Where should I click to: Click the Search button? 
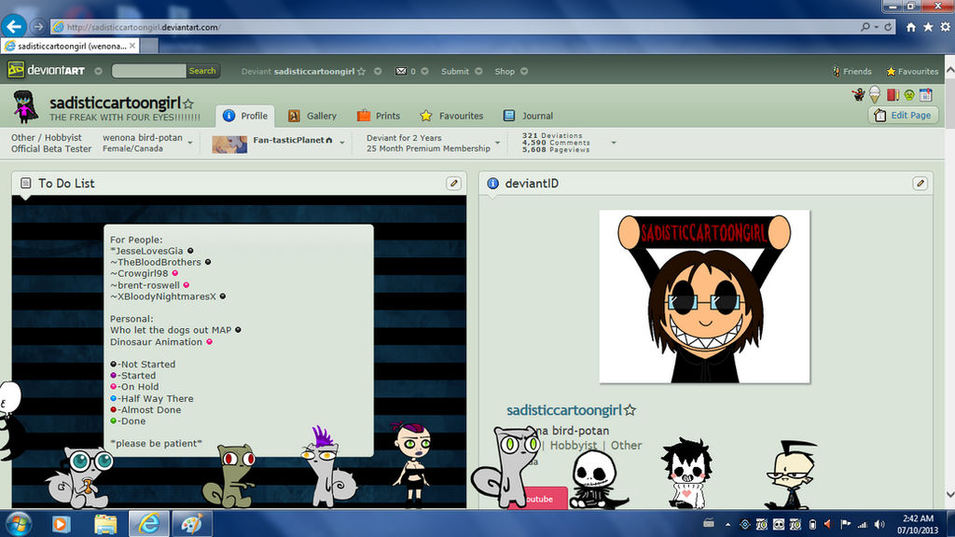point(201,71)
